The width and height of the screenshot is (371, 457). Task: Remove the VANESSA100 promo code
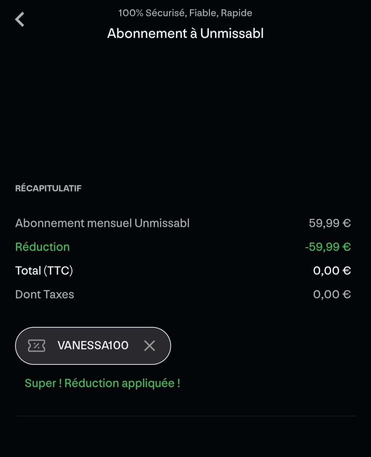[x=150, y=346]
